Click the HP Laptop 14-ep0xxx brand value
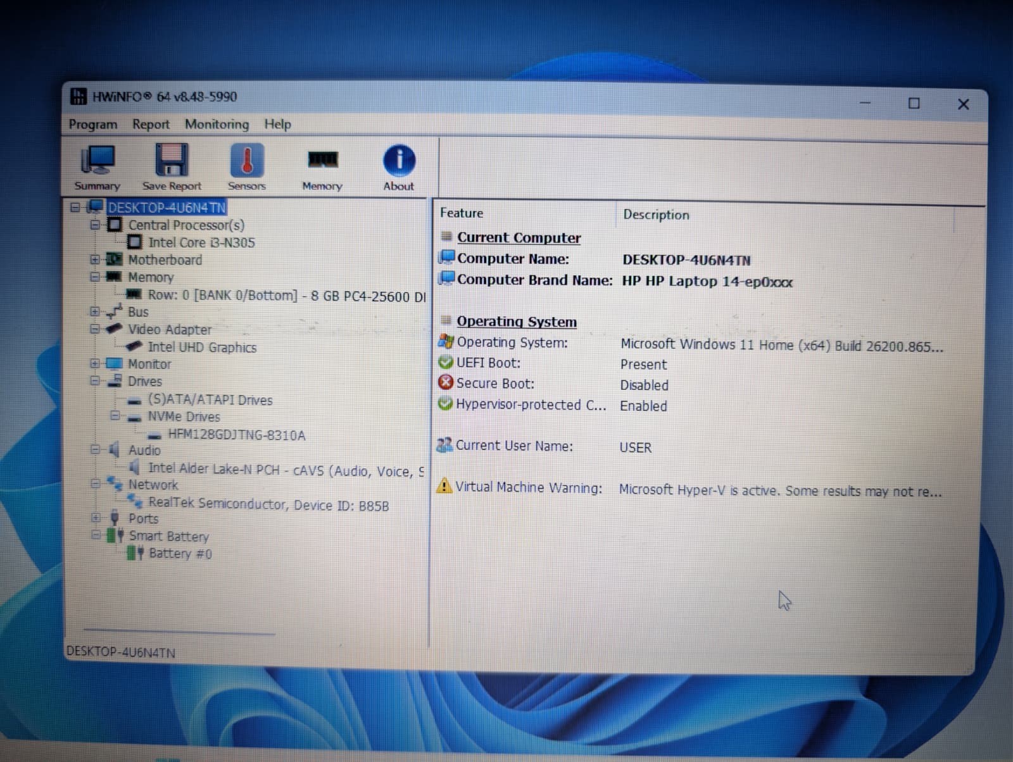The width and height of the screenshot is (1013, 762). point(707,281)
